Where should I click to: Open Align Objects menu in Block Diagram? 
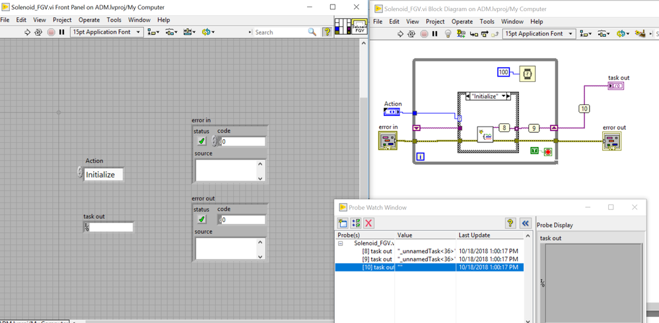tap(586, 34)
